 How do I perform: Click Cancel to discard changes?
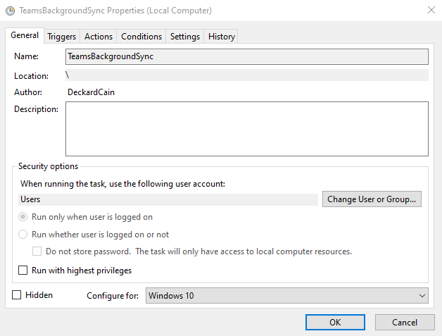405,322
